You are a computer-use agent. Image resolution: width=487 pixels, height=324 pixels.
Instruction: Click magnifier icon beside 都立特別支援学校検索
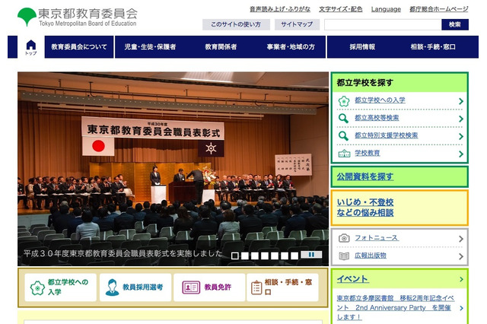(x=343, y=136)
